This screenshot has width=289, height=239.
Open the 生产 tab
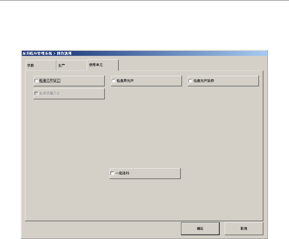pyautogui.click(x=72, y=65)
